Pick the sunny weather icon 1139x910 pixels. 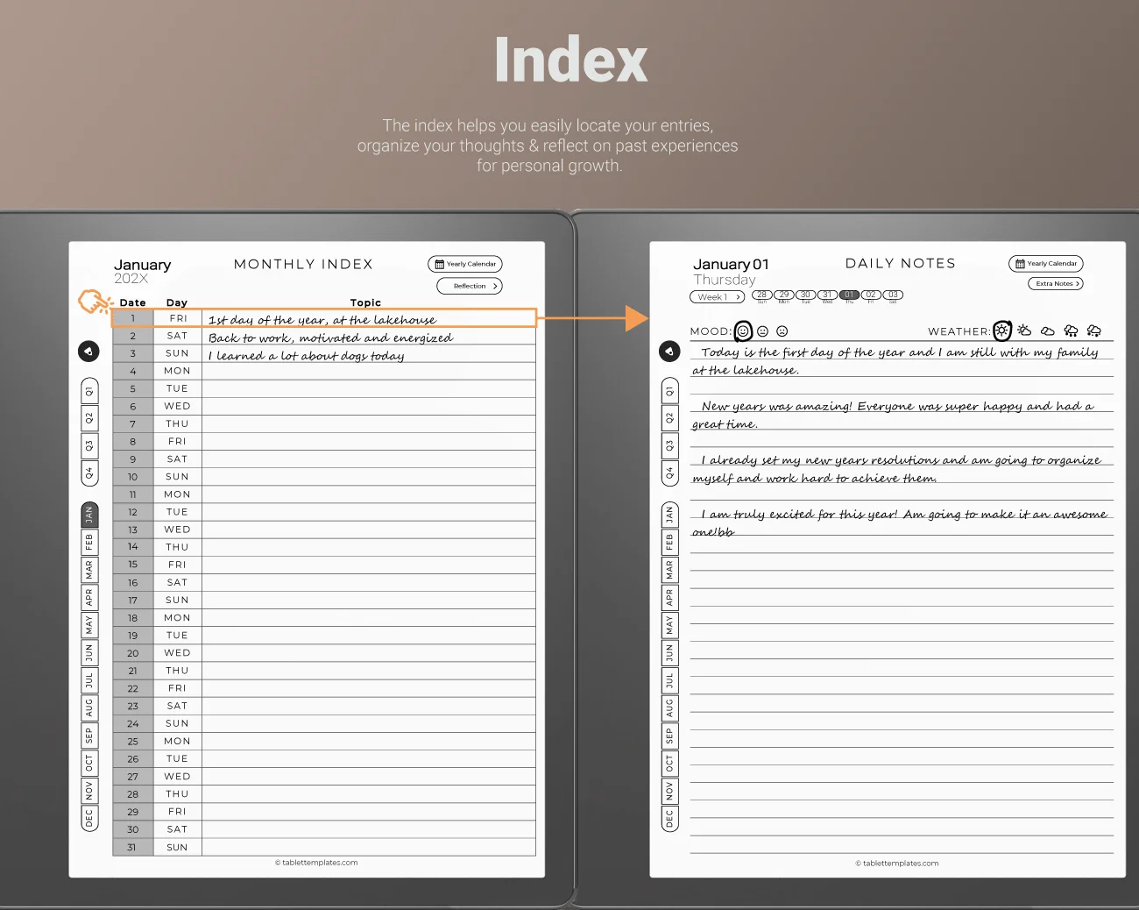click(1002, 331)
